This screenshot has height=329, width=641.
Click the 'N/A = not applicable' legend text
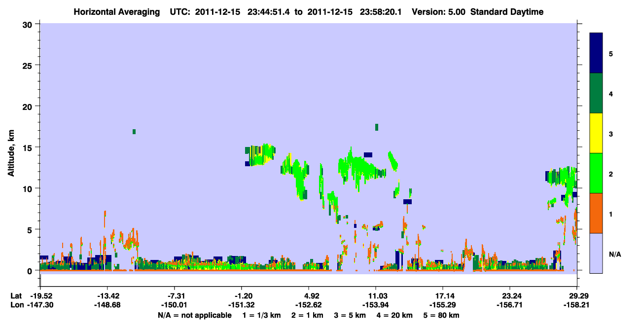pyautogui.click(x=194, y=315)
